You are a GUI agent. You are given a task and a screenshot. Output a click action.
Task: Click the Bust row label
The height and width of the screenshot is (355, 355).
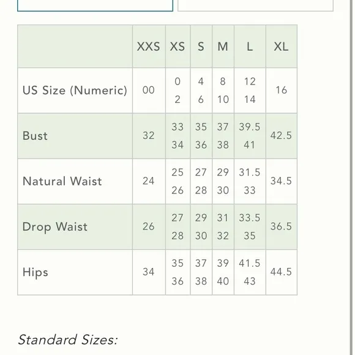[35, 136]
